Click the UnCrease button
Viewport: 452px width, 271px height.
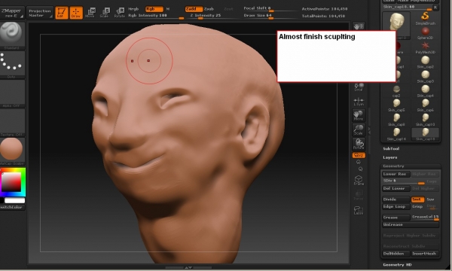[411, 224]
